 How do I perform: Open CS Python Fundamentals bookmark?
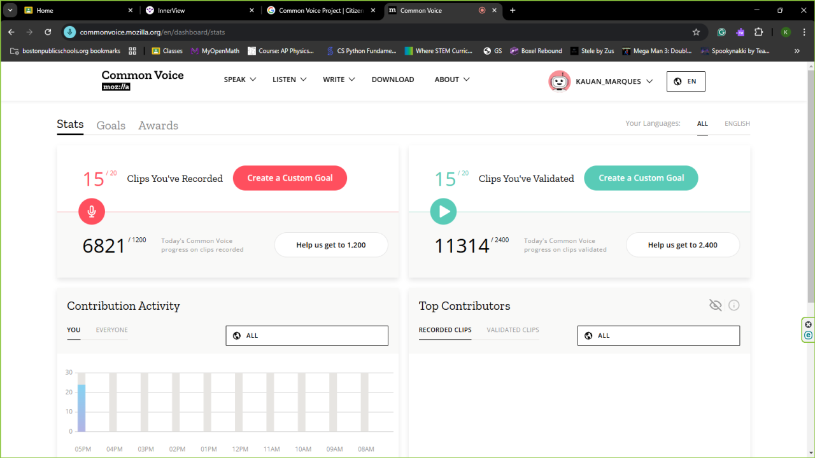[361, 51]
